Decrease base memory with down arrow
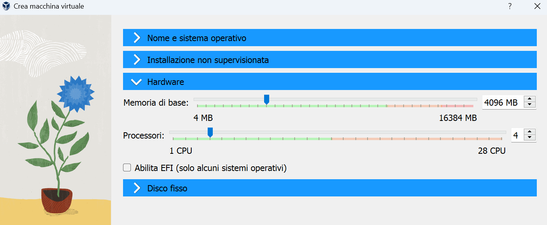Viewport: 547px width, 225px height. (530, 105)
